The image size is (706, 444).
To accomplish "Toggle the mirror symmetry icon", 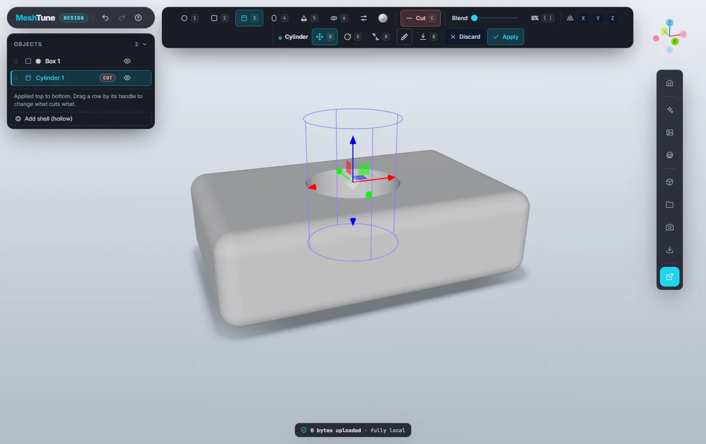I will 570,18.
